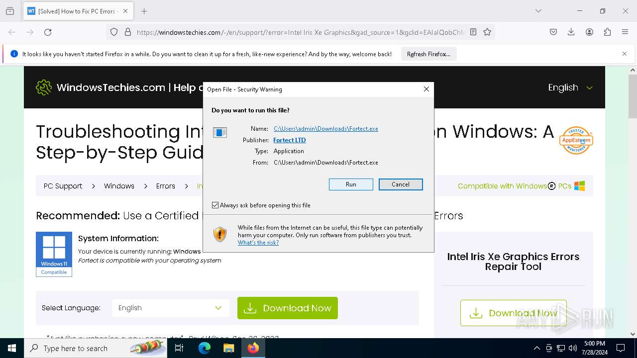Open Firefox application hamburger menu
637x358 pixels.
coord(625,32)
